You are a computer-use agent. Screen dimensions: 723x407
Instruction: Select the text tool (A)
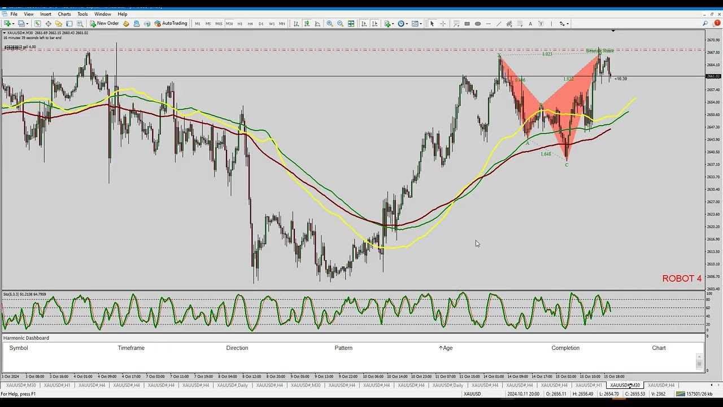[530, 24]
